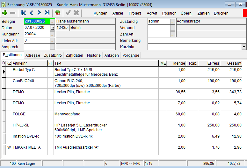247x168 pixels.
Task: Click the green plus add record icon
Action: click(x=5, y=13)
